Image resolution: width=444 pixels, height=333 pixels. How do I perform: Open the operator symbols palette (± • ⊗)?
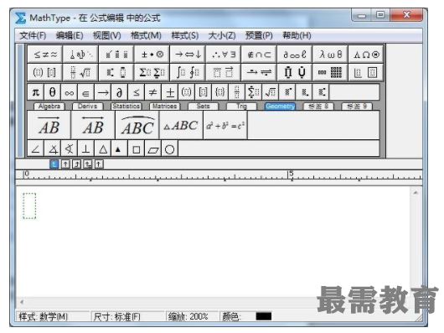(x=152, y=55)
